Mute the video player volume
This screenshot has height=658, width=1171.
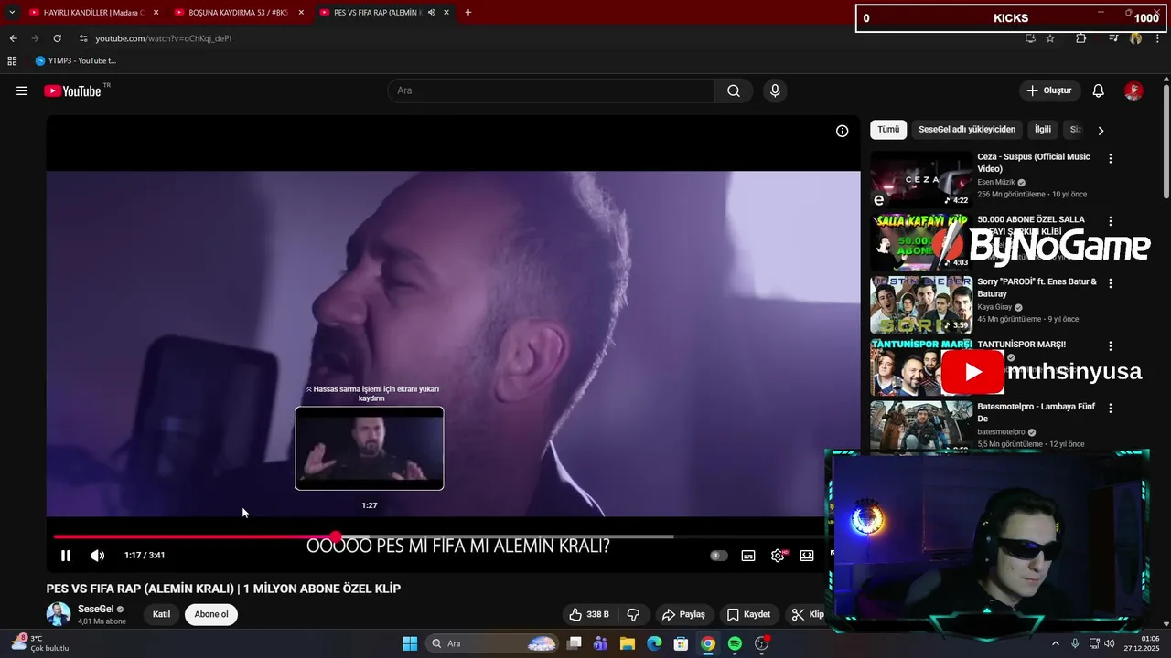[98, 556]
